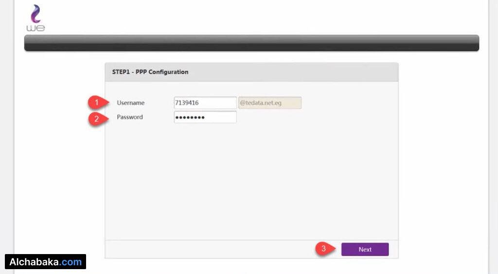Click the red number 2 marker
The image size is (498, 274).
coord(96,118)
